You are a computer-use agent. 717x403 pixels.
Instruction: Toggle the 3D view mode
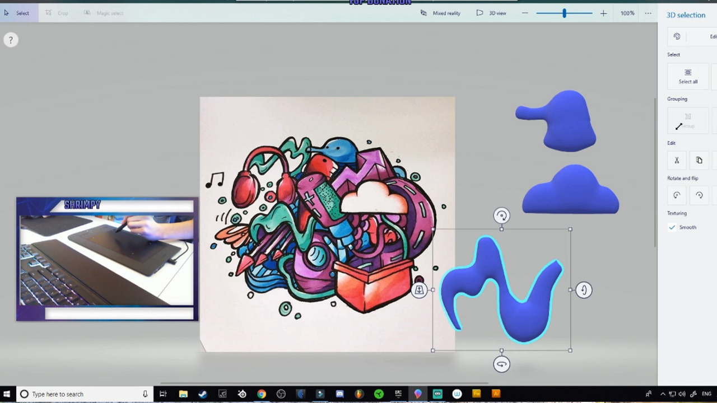click(491, 13)
